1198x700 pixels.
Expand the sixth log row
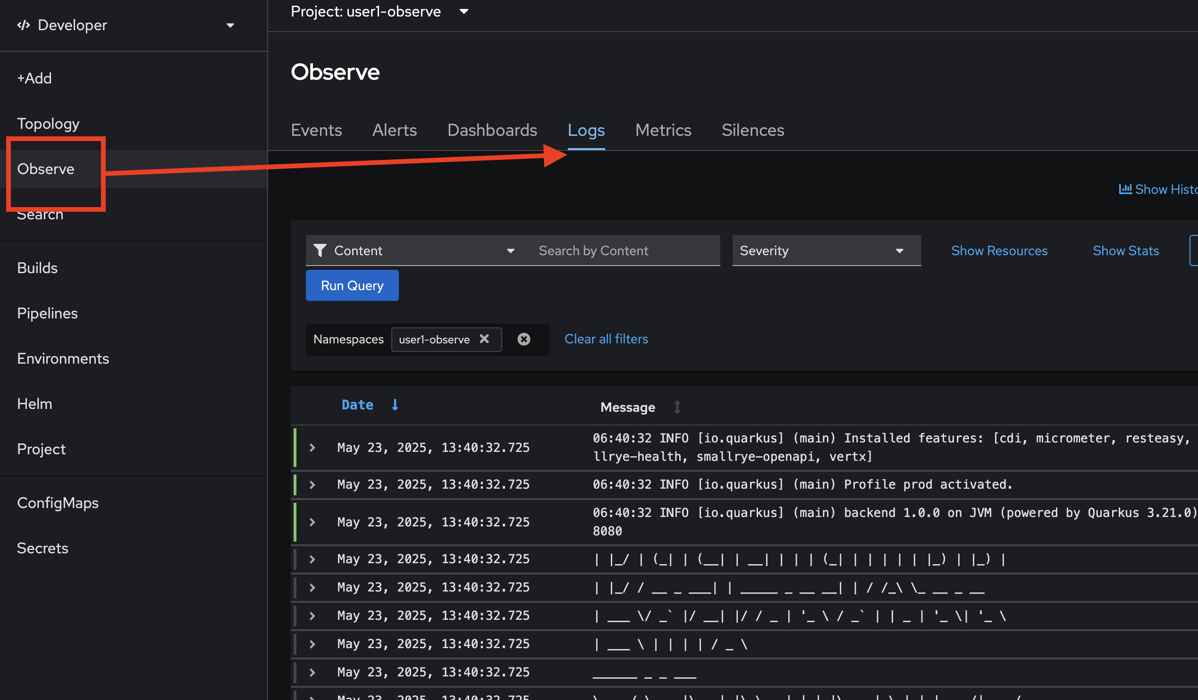point(312,616)
